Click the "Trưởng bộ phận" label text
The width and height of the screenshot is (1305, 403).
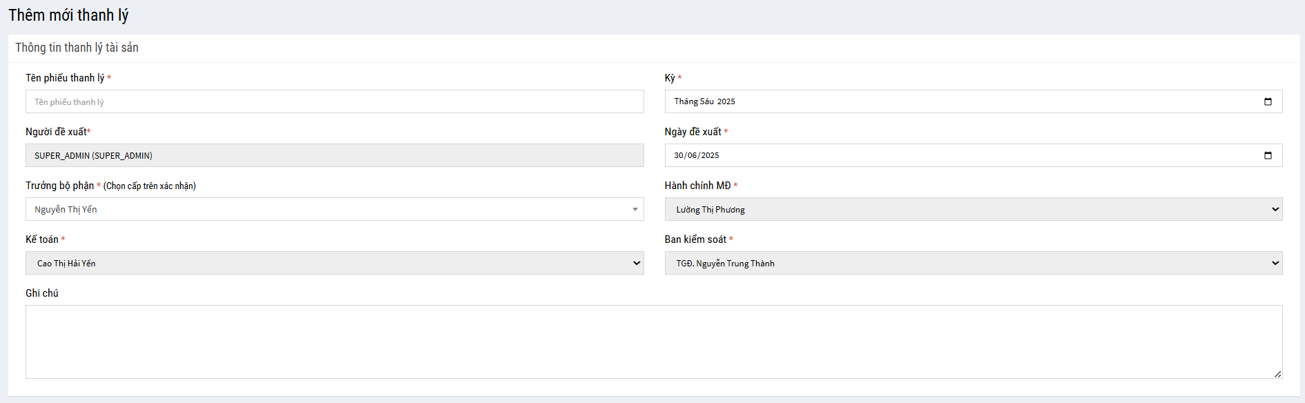point(59,186)
